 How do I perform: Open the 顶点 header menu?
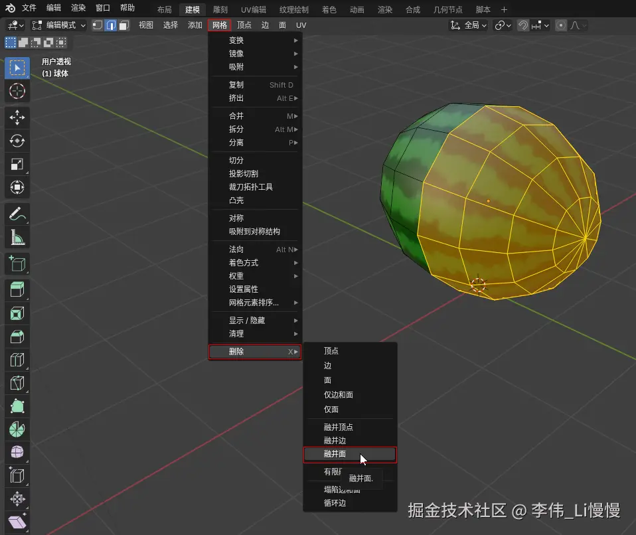(244, 25)
